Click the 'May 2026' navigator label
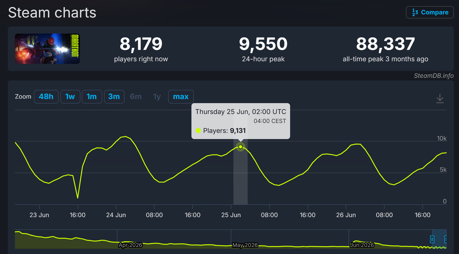The width and height of the screenshot is (459, 254). tap(245, 245)
